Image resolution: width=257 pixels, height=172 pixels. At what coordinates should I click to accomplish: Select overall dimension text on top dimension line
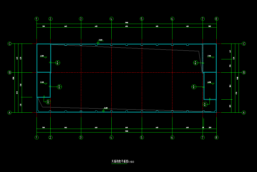point(126,23)
